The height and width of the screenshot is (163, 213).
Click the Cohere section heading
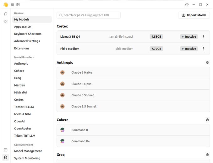pyautogui.click(x=63, y=120)
